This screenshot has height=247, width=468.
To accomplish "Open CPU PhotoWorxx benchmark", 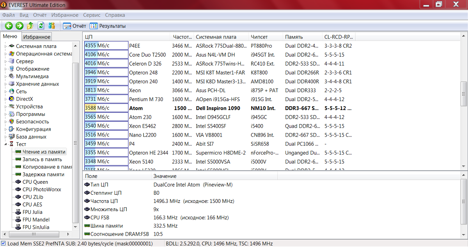I will click(41, 190).
